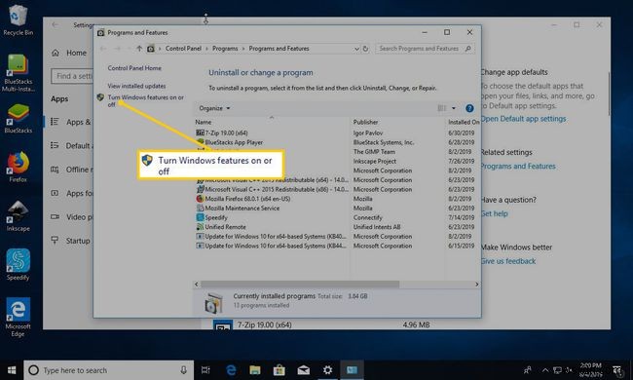Open Inkscape desktop shortcut
This screenshot has height=380, width=633.
[x=18, y=216]
